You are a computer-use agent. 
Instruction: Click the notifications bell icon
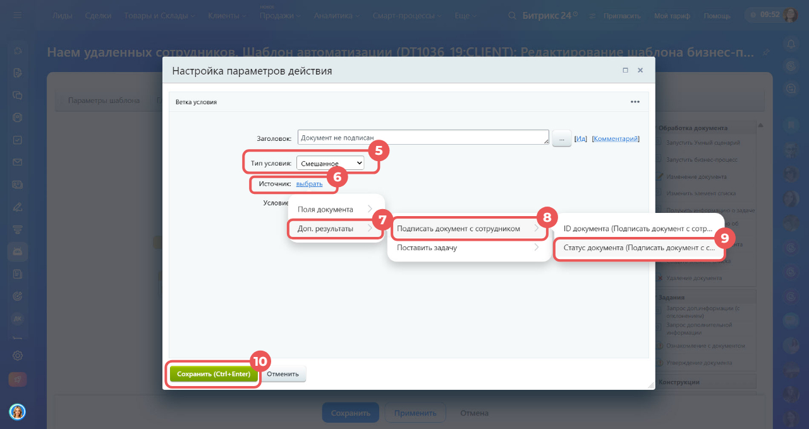[790, 44]
